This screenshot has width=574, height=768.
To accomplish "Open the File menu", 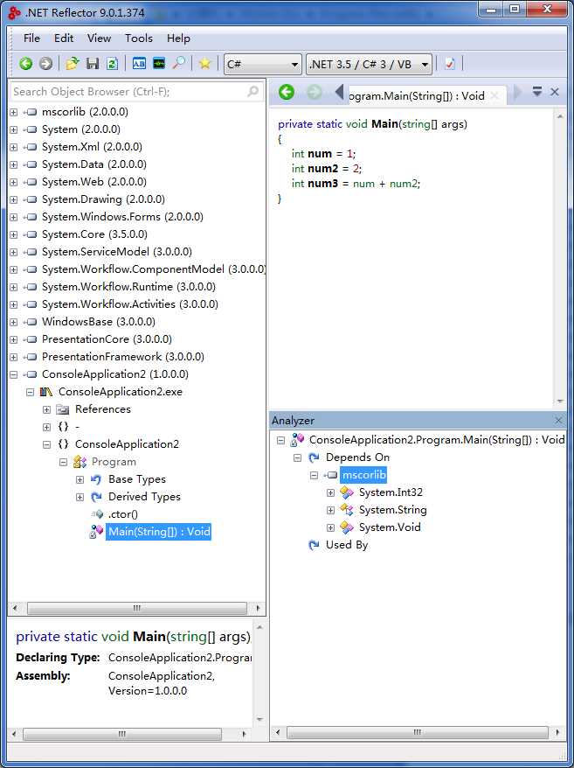I will point(31,38).
